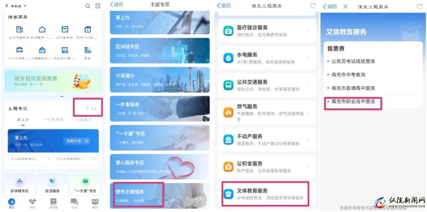The height and width of the screenshot is (212, 427).
Task: Open the 区块链专区 shortcut icon on home
Action: coord(20,182)
